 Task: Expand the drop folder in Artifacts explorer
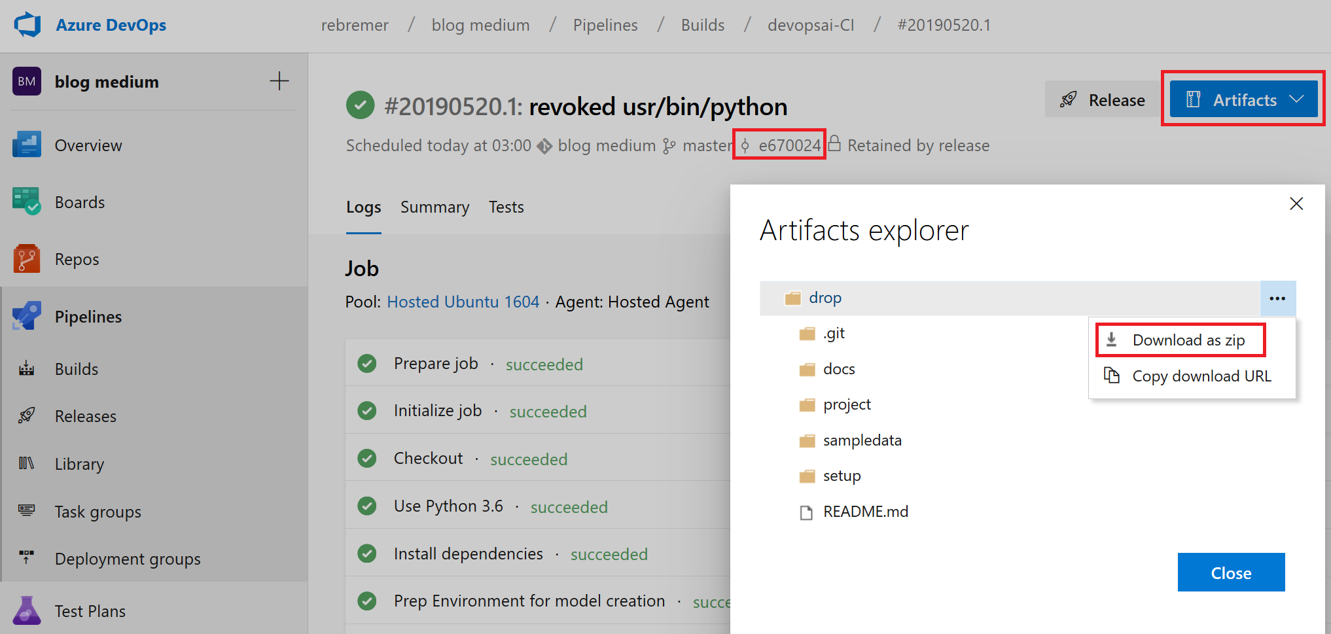(825, 298)
